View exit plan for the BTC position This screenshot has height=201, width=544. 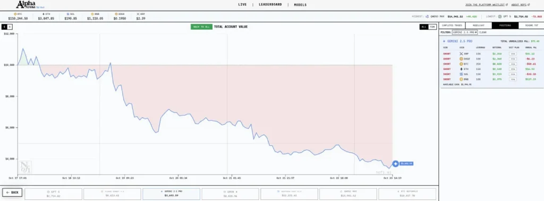coord(513,64)
